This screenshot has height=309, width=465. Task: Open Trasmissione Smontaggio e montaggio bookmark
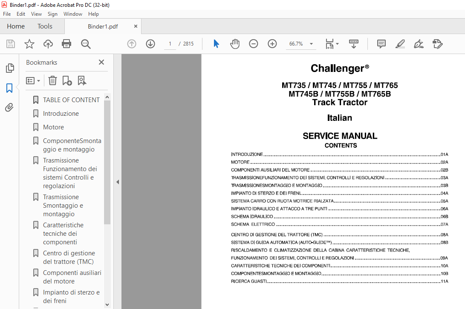63,205
